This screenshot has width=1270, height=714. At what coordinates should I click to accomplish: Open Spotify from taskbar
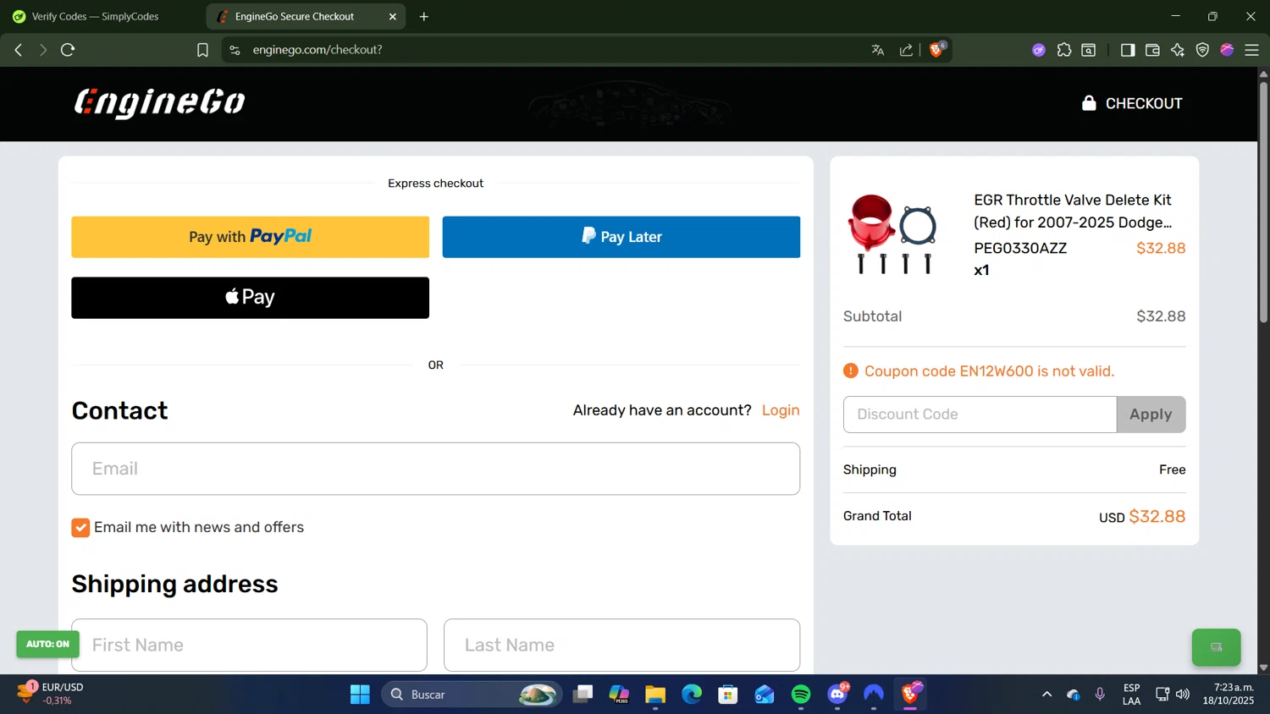pos(801,695)
